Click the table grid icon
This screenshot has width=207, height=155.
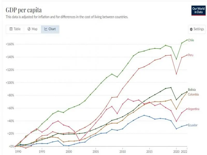tap(11, 29)
